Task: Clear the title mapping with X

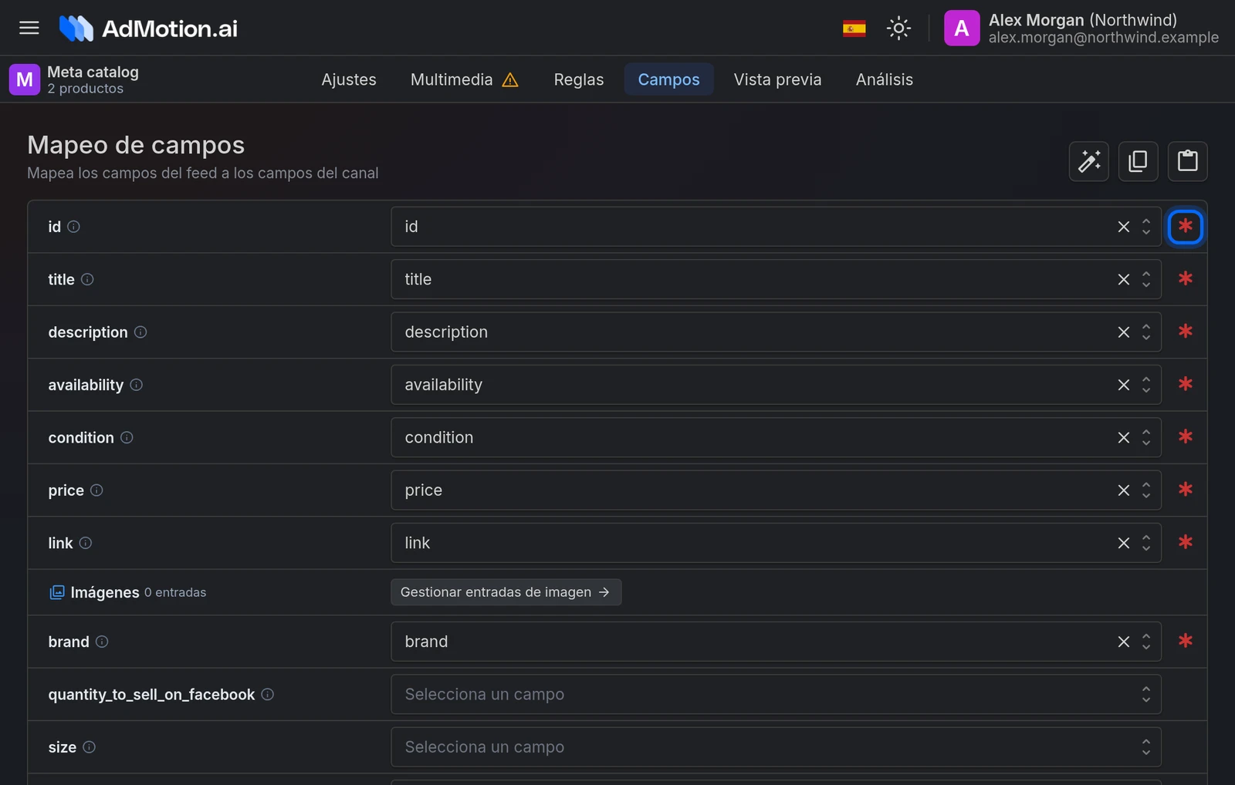Action: pos(1124,279)
